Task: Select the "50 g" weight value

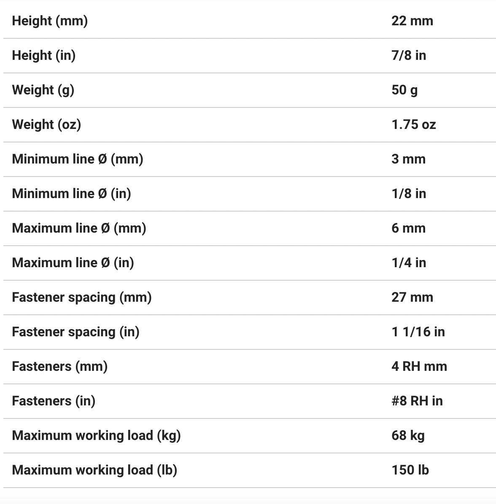Action: [404, 90]
